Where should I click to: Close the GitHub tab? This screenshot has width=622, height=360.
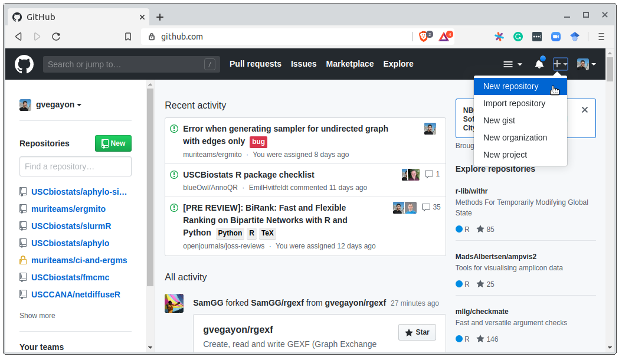[142, 17]
